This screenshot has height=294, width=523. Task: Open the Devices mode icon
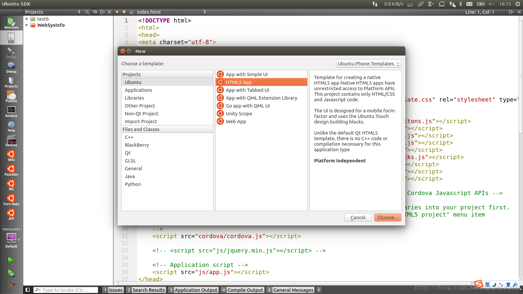click(11, 141)
